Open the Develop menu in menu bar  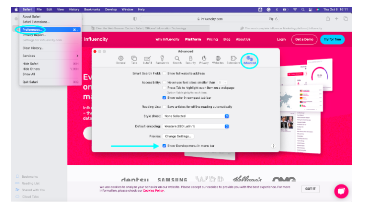click(x=111, y=9)
